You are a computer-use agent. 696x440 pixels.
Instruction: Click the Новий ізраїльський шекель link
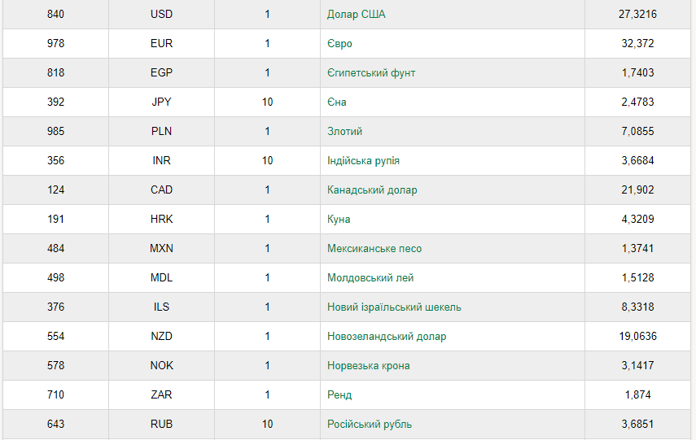394,307
